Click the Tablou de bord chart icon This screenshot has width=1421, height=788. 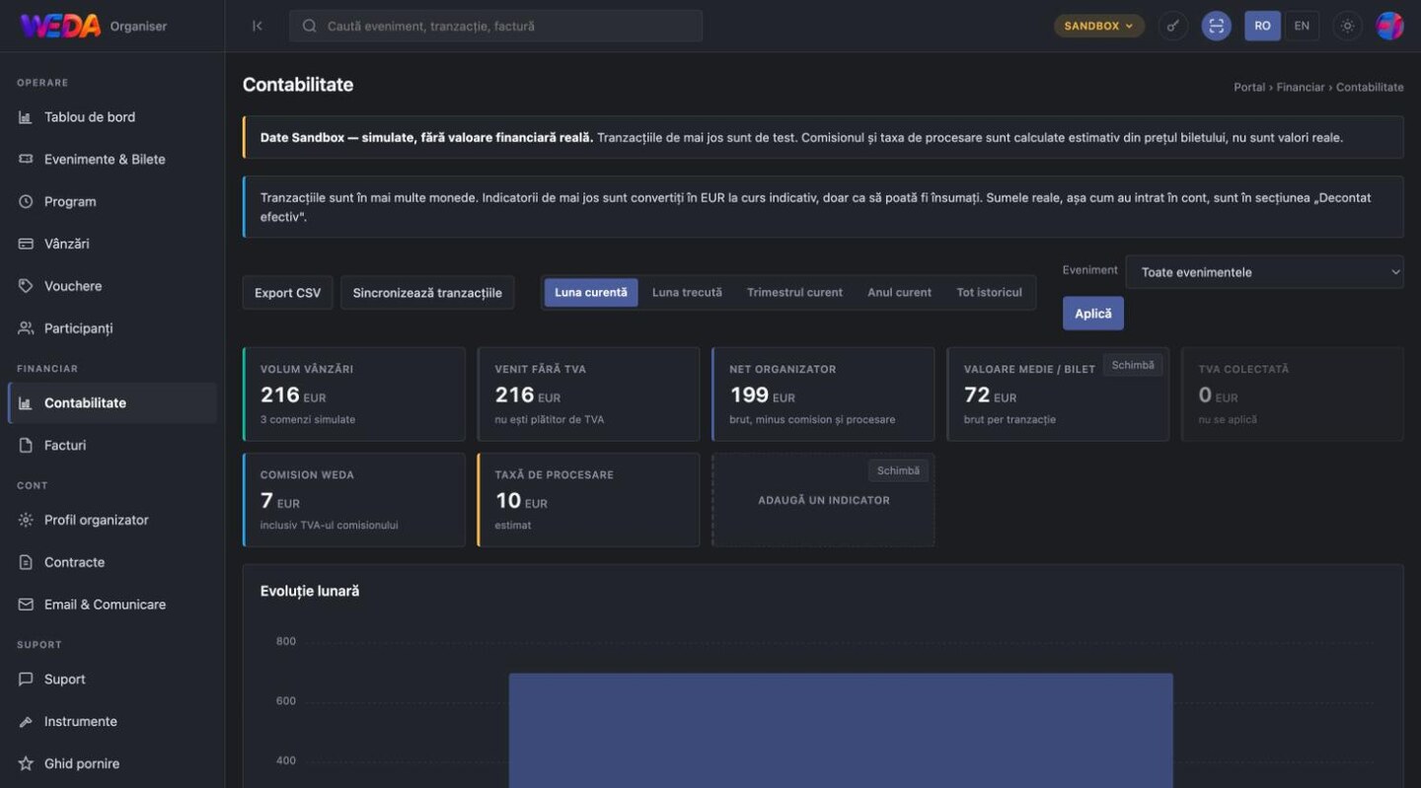pyautogui.click(x=26, y=117)
